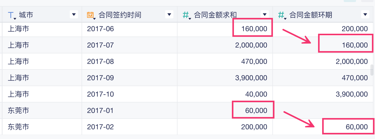Click the 40,000 sum cell

tap(256, 94)
